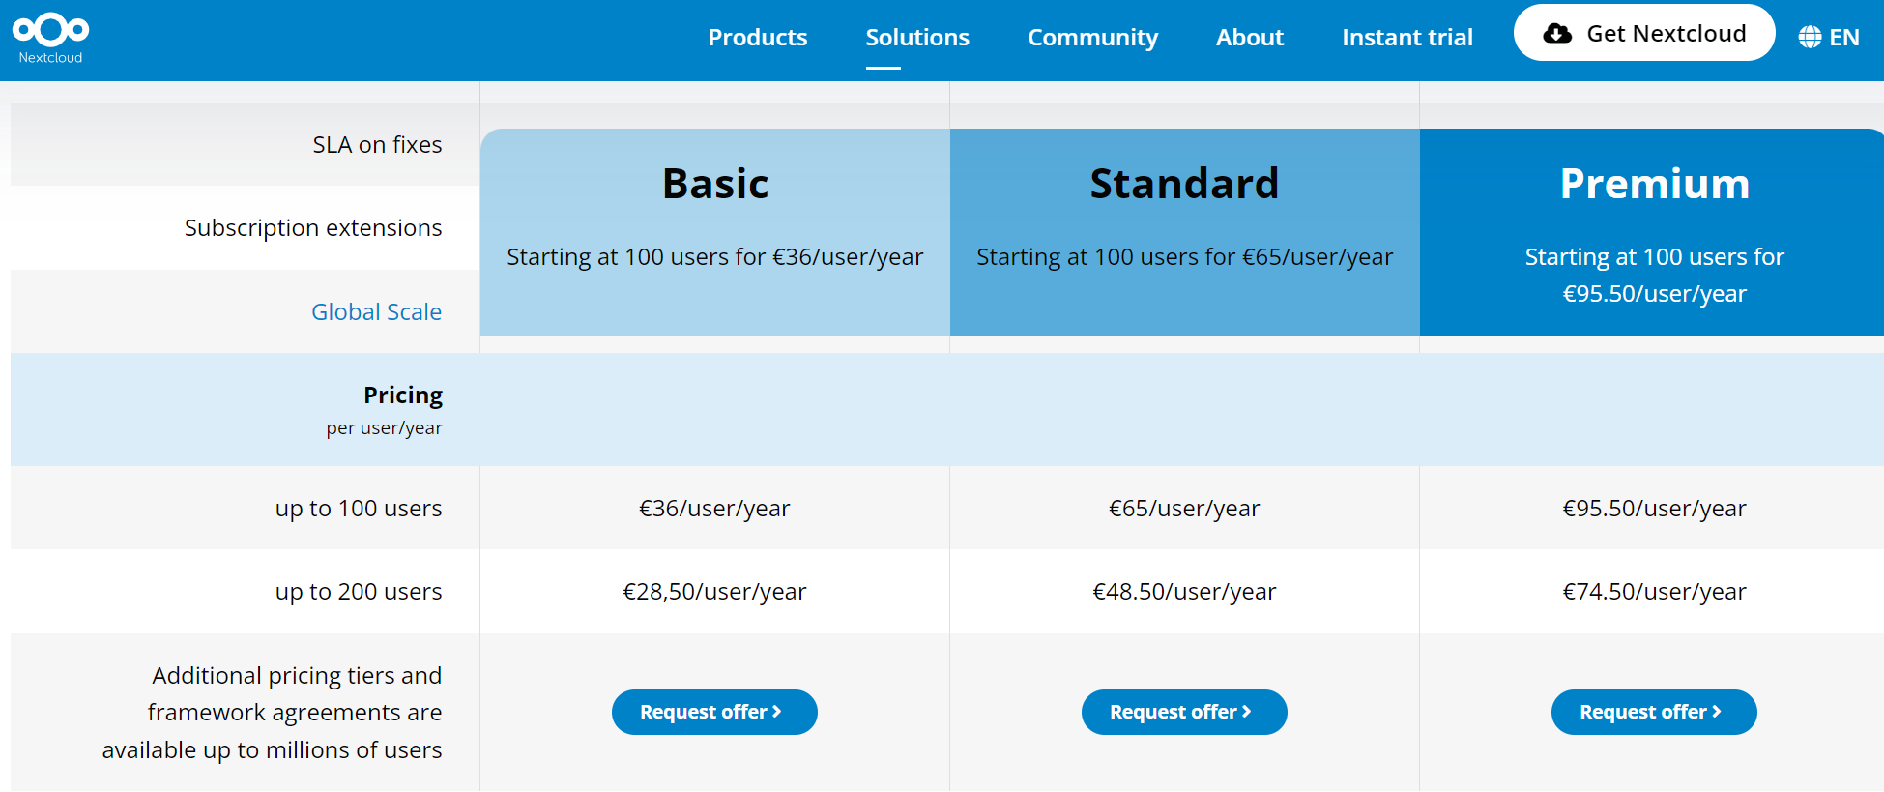Click the cloud download icon
Image resolution: width=1884 pixels, height=792 pixels.
[1556, 34]
